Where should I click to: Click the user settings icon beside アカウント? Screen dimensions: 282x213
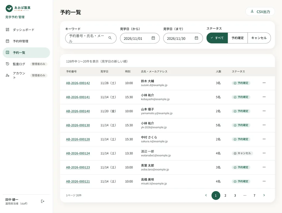pyautogui.click(x=7, y=75)
